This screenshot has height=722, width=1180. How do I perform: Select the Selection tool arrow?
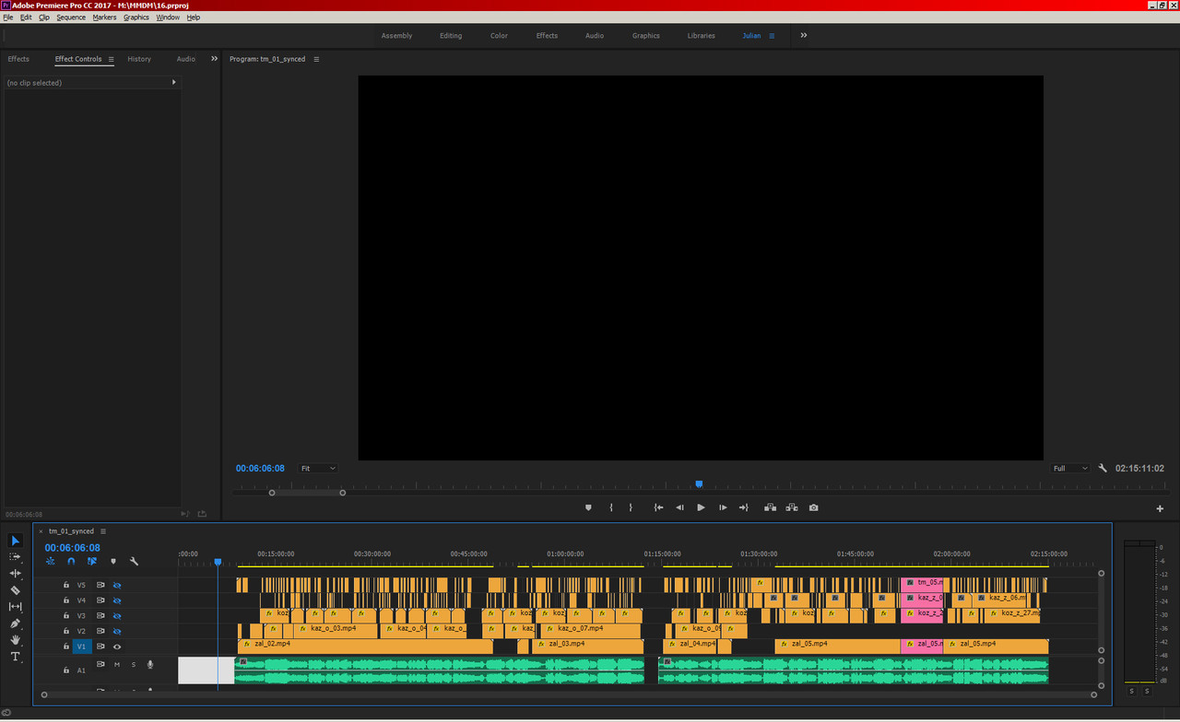point(16,541)
